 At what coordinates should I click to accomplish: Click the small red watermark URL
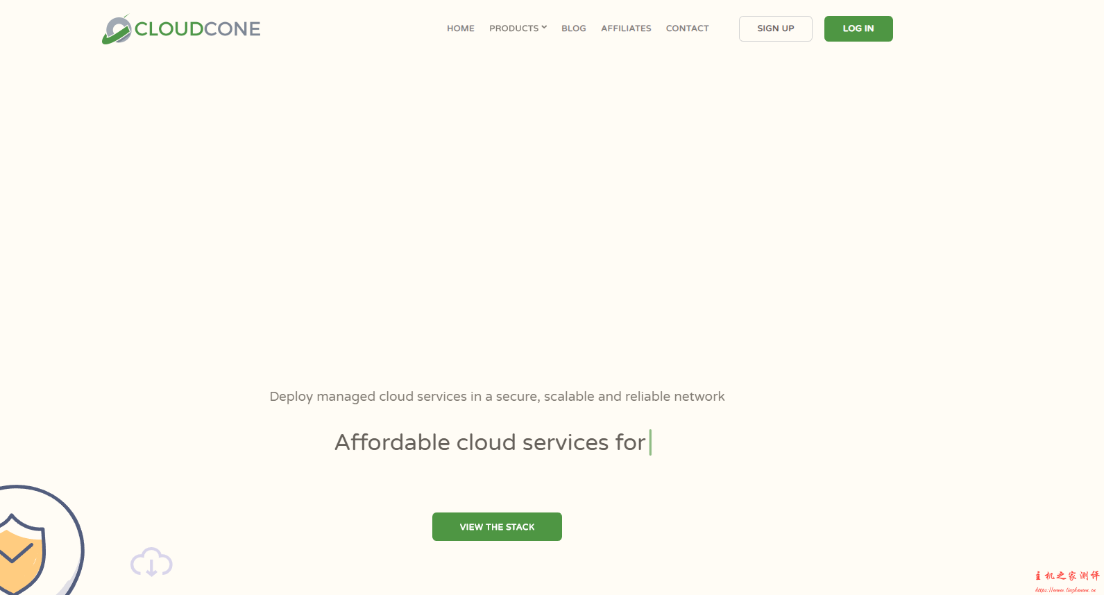1065,590
